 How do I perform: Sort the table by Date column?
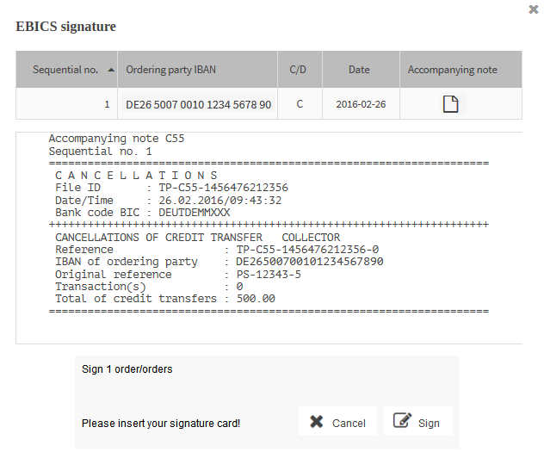pyautogui.click(x=359, y=70)
